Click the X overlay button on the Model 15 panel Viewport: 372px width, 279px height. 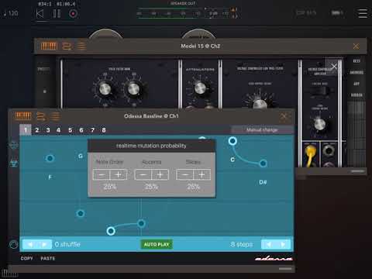(x=334, y=67)
